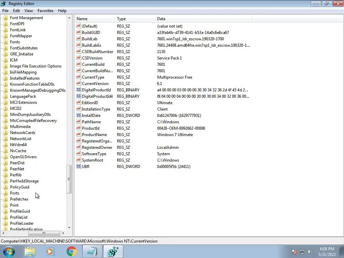Select the Font Management key
The height and width of the screenshot is (258, 344).
[26, 18]
